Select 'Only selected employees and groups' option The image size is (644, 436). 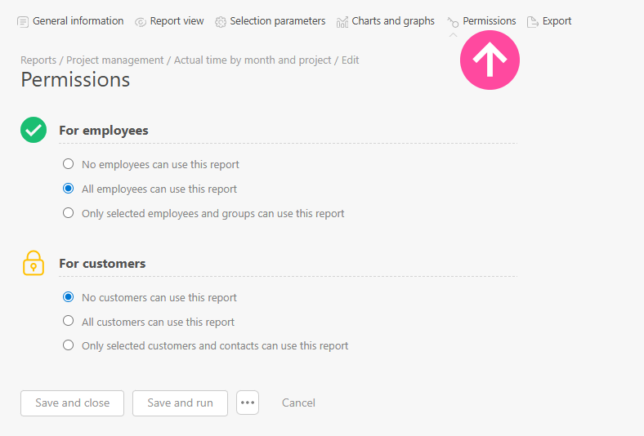click(x=69, y=213)
